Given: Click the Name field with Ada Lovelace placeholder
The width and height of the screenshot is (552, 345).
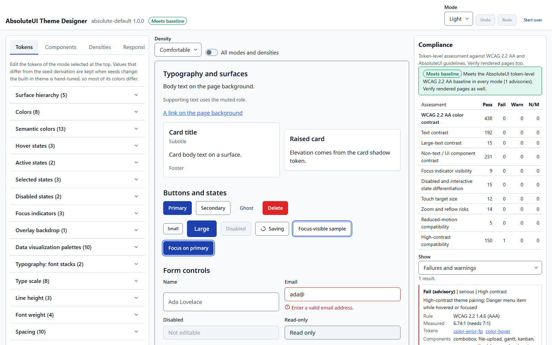Looking at the screenshot, I should [221, 302].
